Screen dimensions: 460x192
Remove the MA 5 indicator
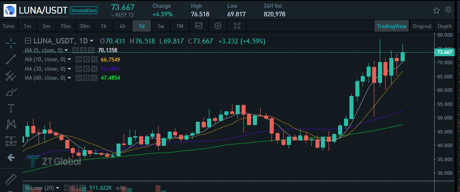91,50
